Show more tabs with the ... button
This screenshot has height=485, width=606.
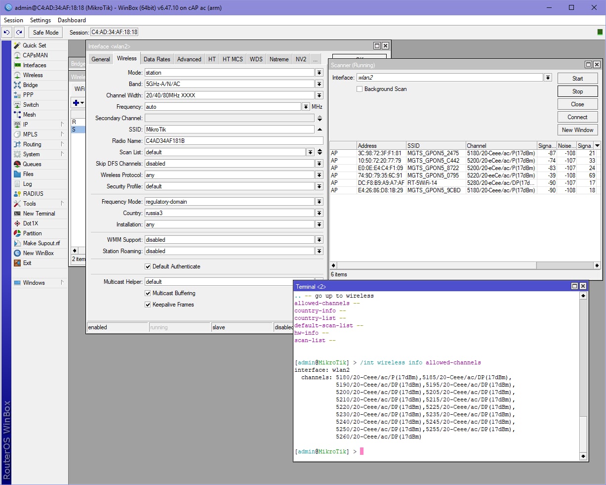pyautogui.click(x=315, y=59)
